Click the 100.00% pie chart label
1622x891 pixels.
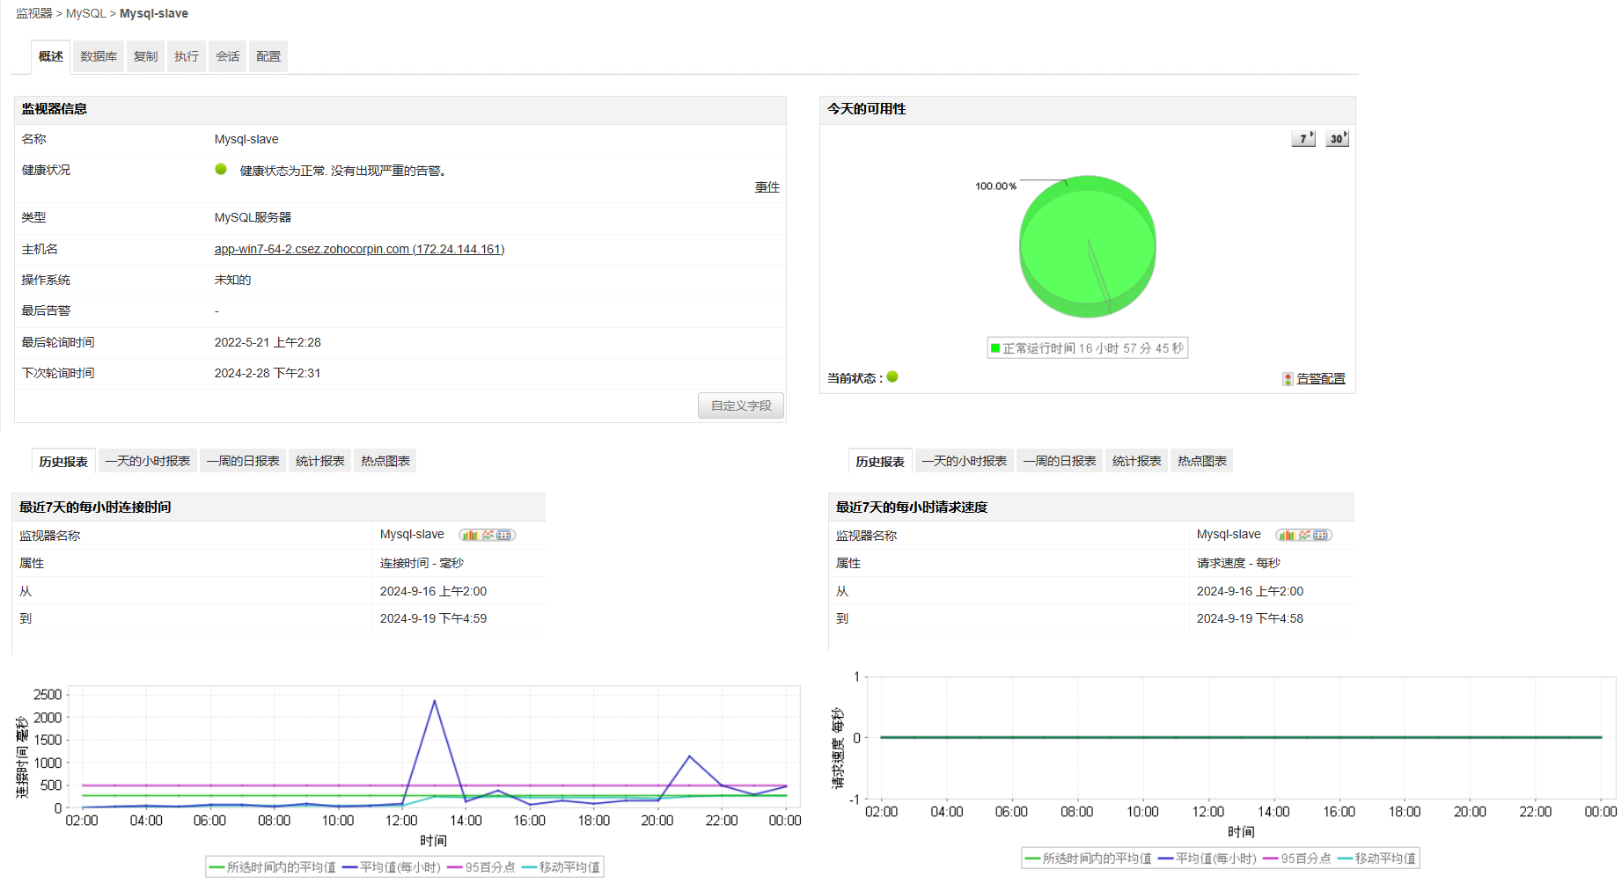tap(995, 186)
